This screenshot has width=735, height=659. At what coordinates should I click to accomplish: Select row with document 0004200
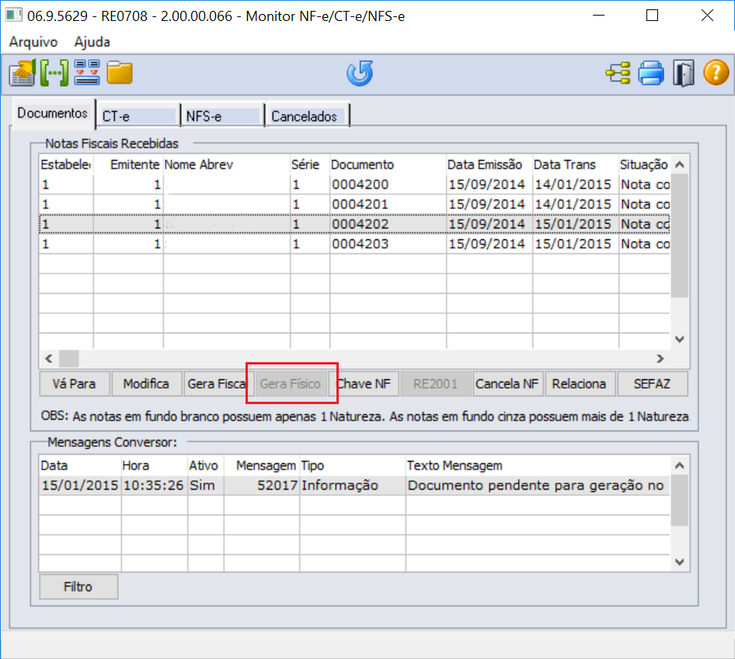[x=354, y=184]
